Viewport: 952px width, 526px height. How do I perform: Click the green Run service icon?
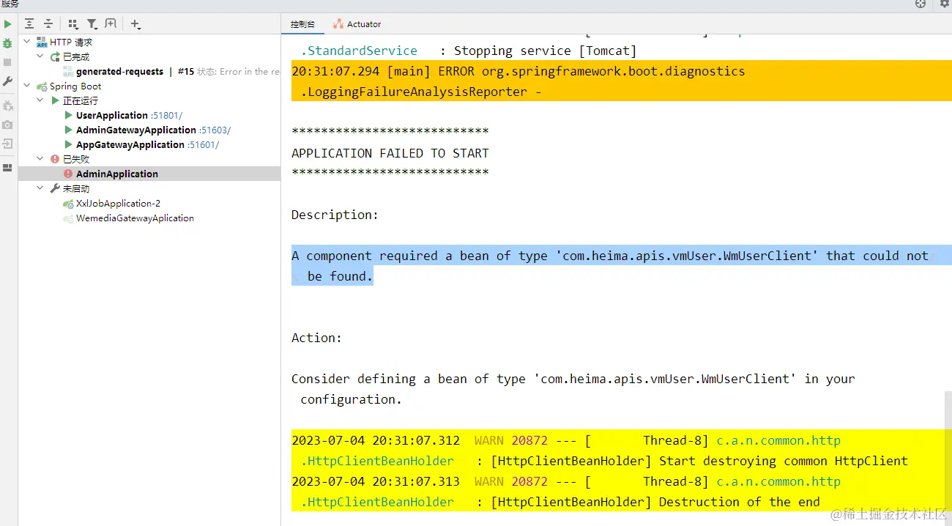8,24
